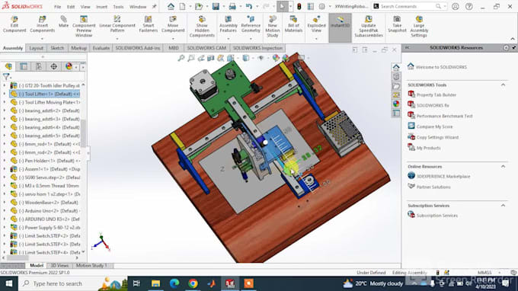
Task: Click the Edit Component tool
Action: (14, 24)
